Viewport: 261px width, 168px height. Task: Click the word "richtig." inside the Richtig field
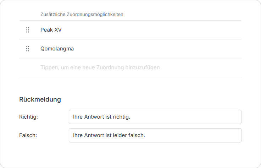tap(121, 117)
